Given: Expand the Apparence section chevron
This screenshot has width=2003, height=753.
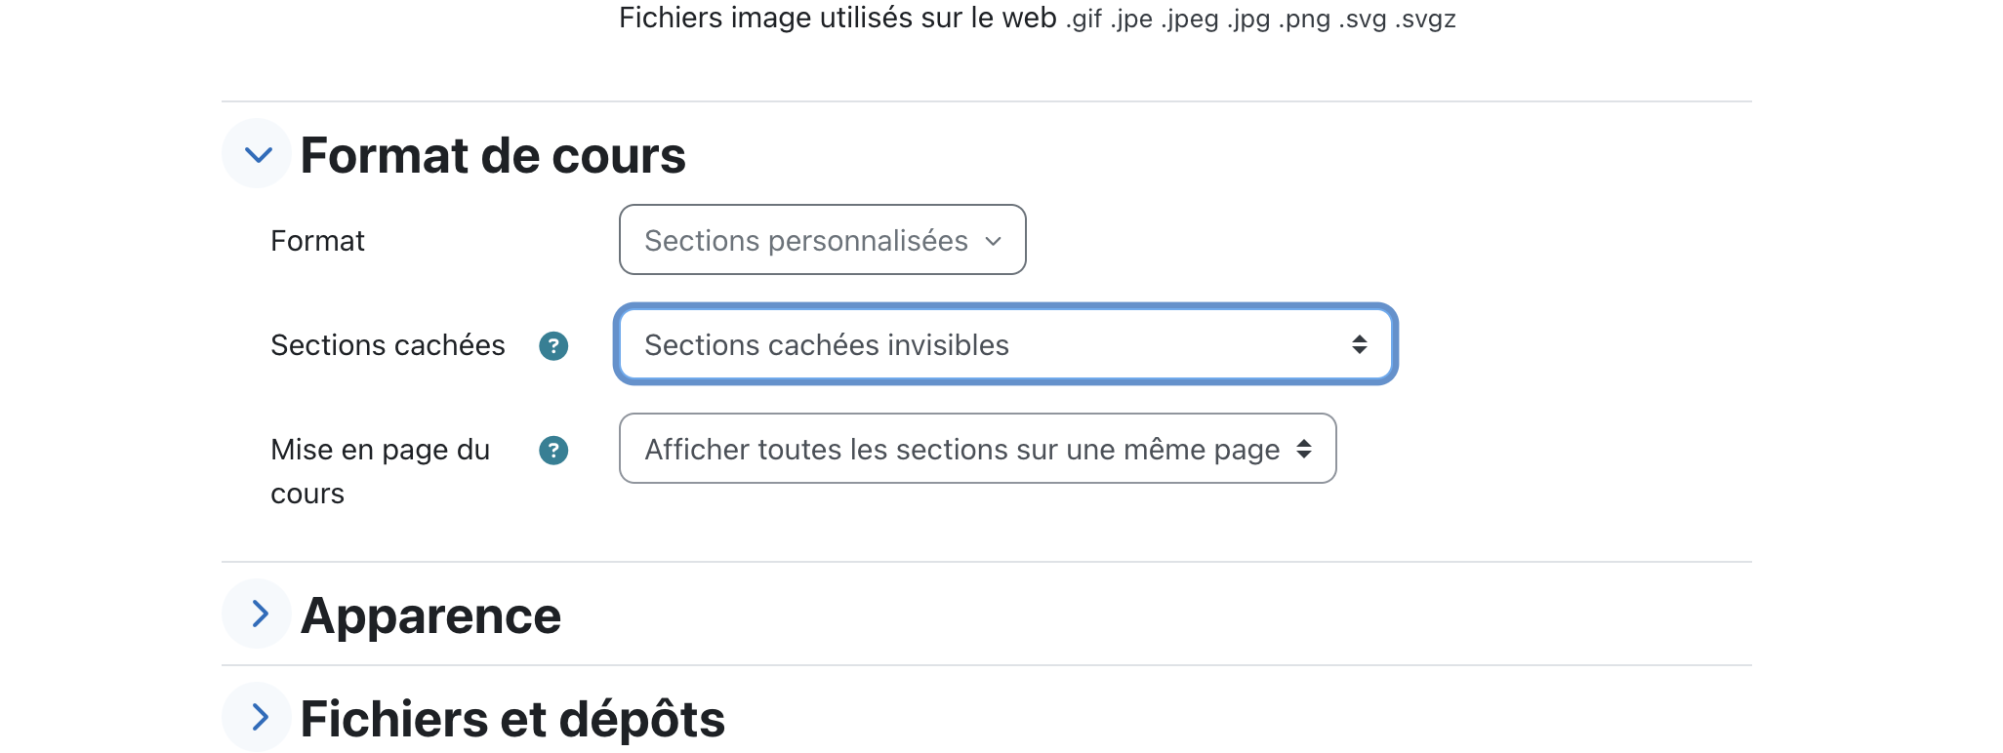Looking at the screenshot, I should click(257, 614).
